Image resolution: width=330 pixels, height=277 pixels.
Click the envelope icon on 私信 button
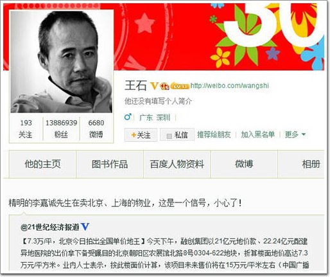point(169,136)
